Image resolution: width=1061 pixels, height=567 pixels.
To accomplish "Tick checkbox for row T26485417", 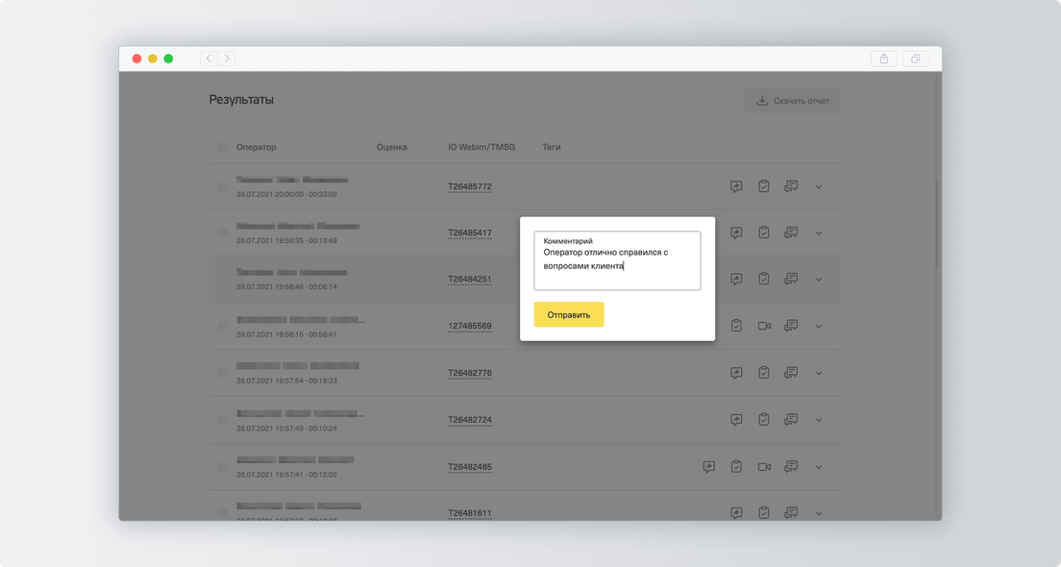I will coord(223,232).
